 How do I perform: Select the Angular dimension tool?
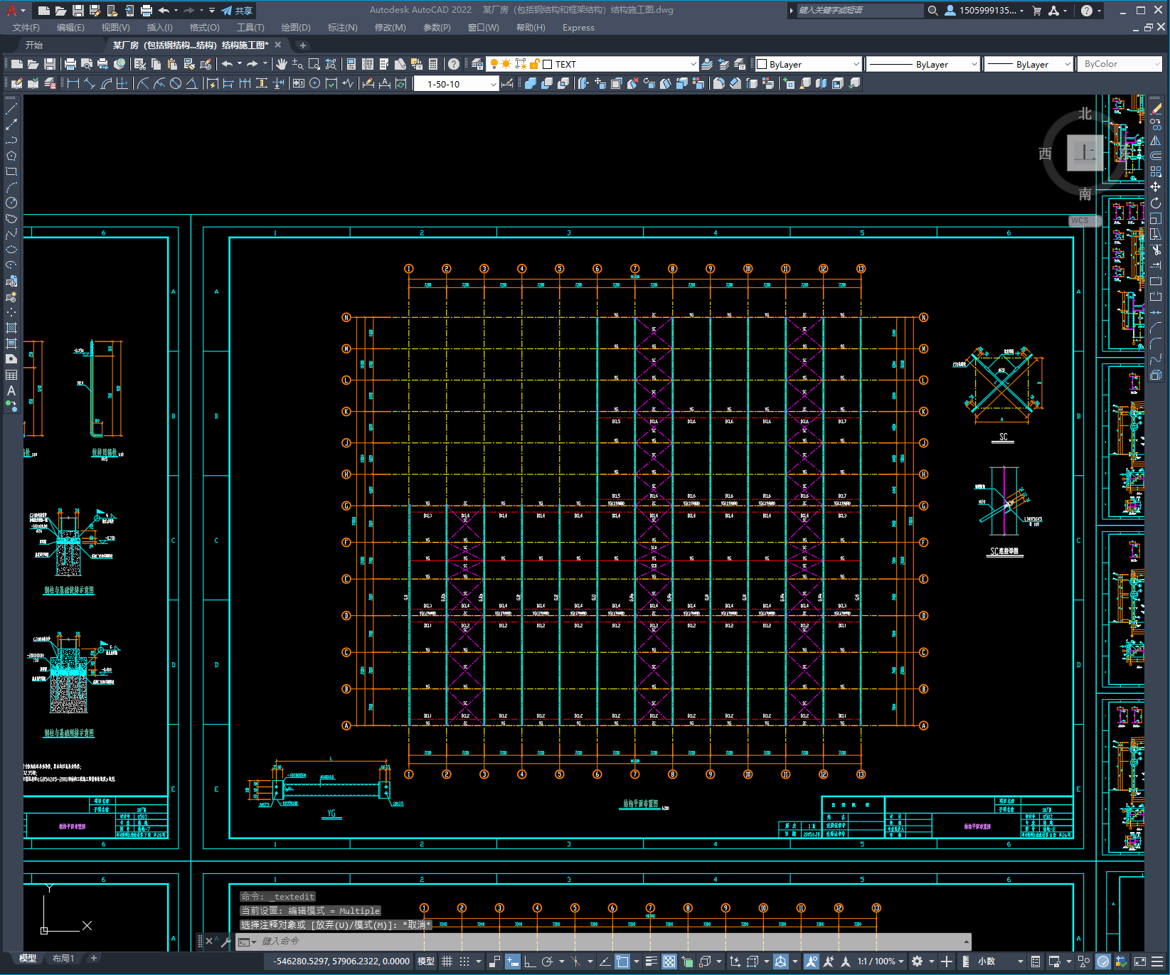click(191, 83)
